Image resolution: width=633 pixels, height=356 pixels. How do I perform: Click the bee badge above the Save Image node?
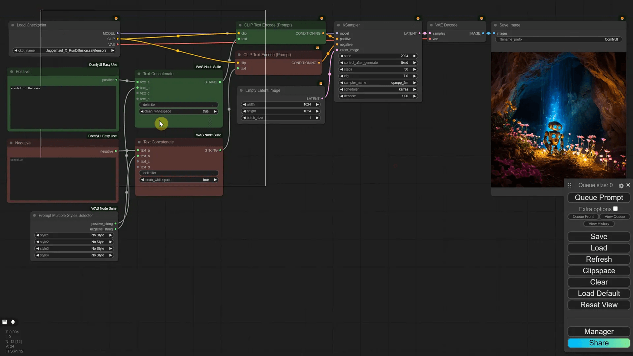[x=622, y=18]
